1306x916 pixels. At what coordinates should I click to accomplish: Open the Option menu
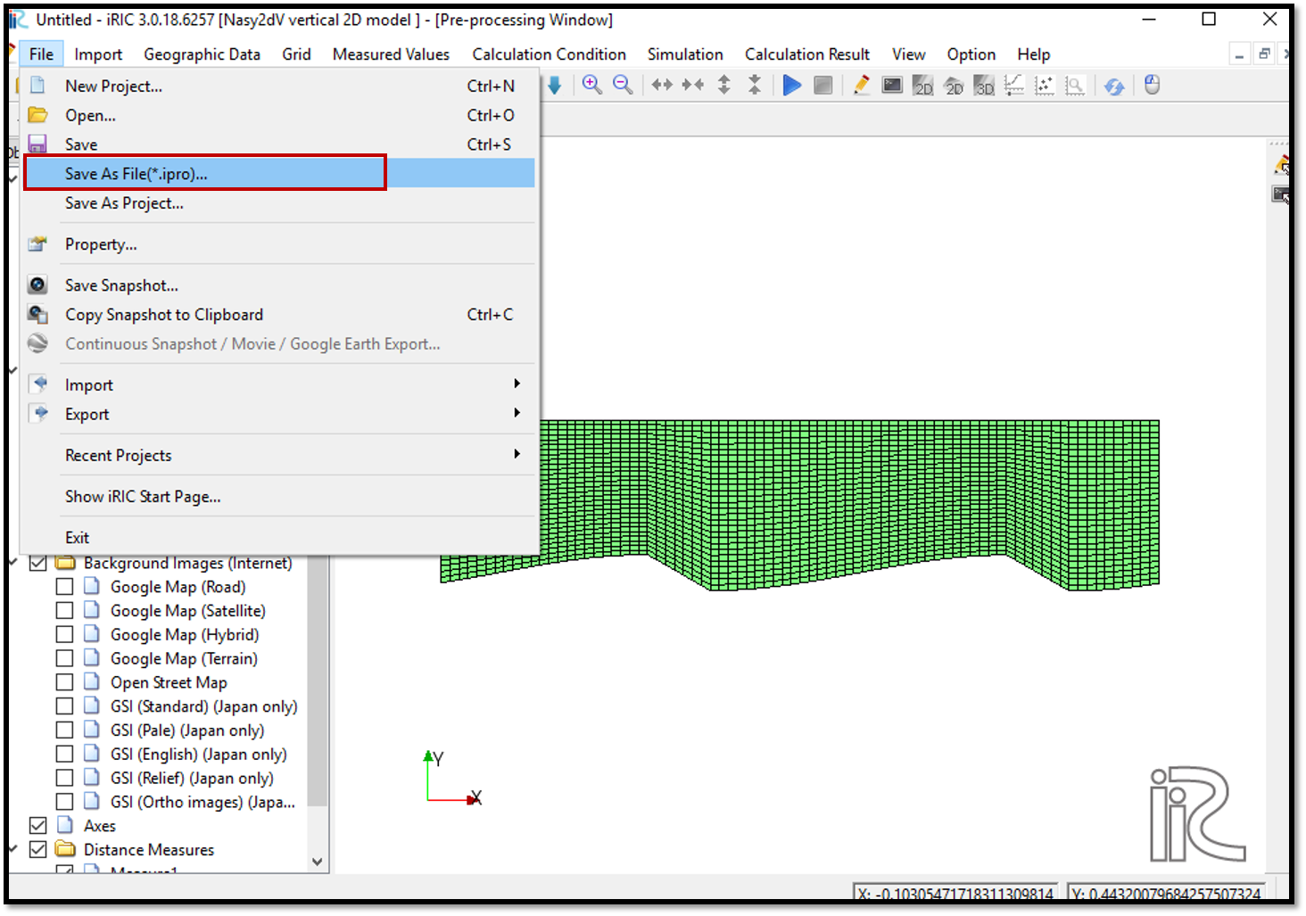(971, 54)
